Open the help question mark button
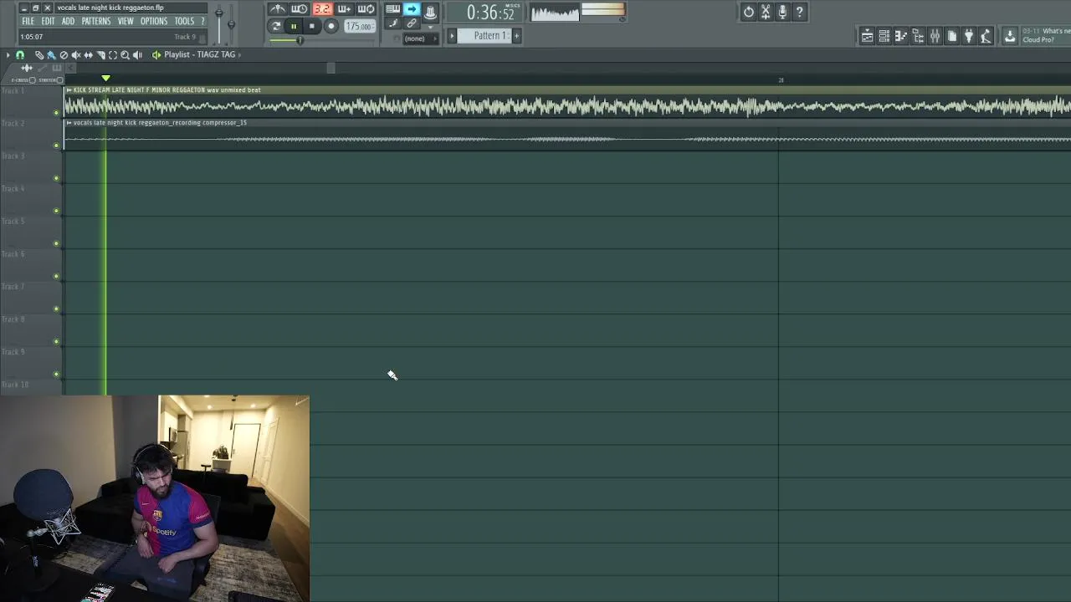This screenshot has width=1071, height=602. (x=799, y=12)
